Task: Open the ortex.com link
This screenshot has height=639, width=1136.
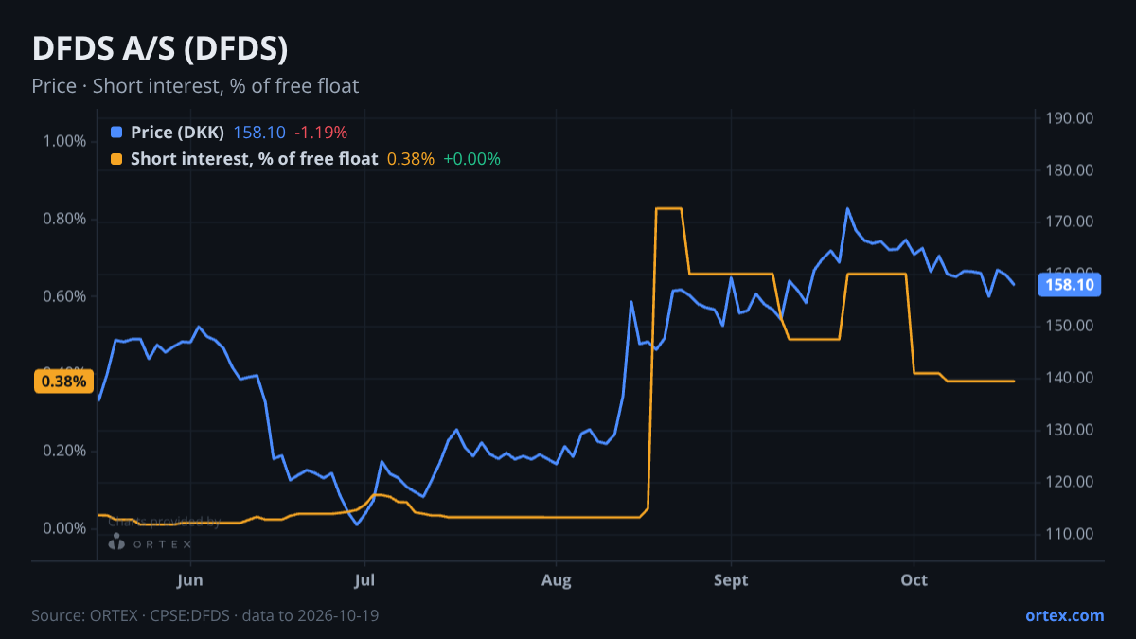Action: [x=1064, y=615]
